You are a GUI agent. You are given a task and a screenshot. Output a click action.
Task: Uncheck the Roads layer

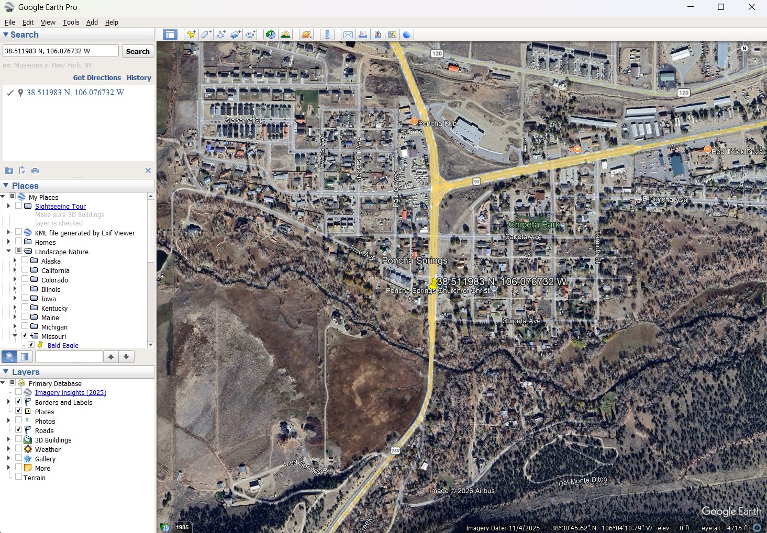tap(19, 430)
